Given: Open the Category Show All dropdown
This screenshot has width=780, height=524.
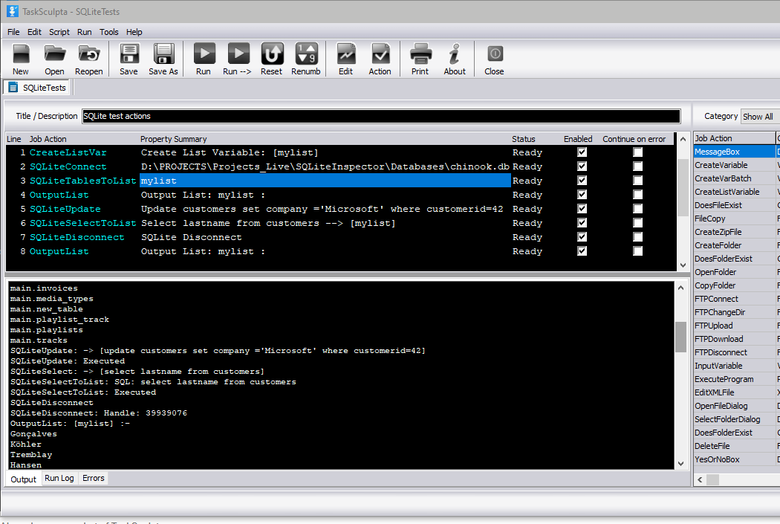Looking at the screenshot, I should coord(760,117).
